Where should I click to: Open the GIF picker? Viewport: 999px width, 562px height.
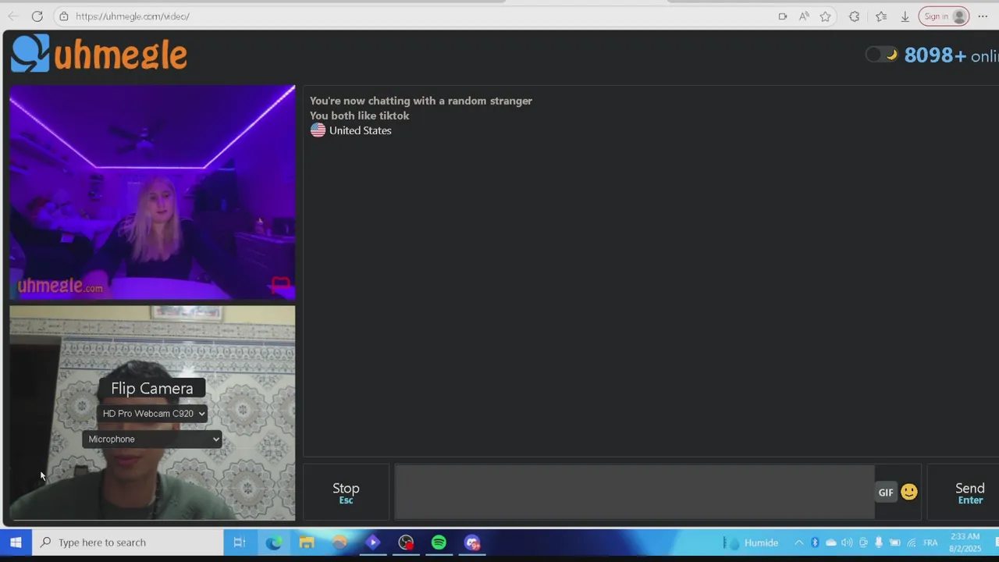(886, 493)
